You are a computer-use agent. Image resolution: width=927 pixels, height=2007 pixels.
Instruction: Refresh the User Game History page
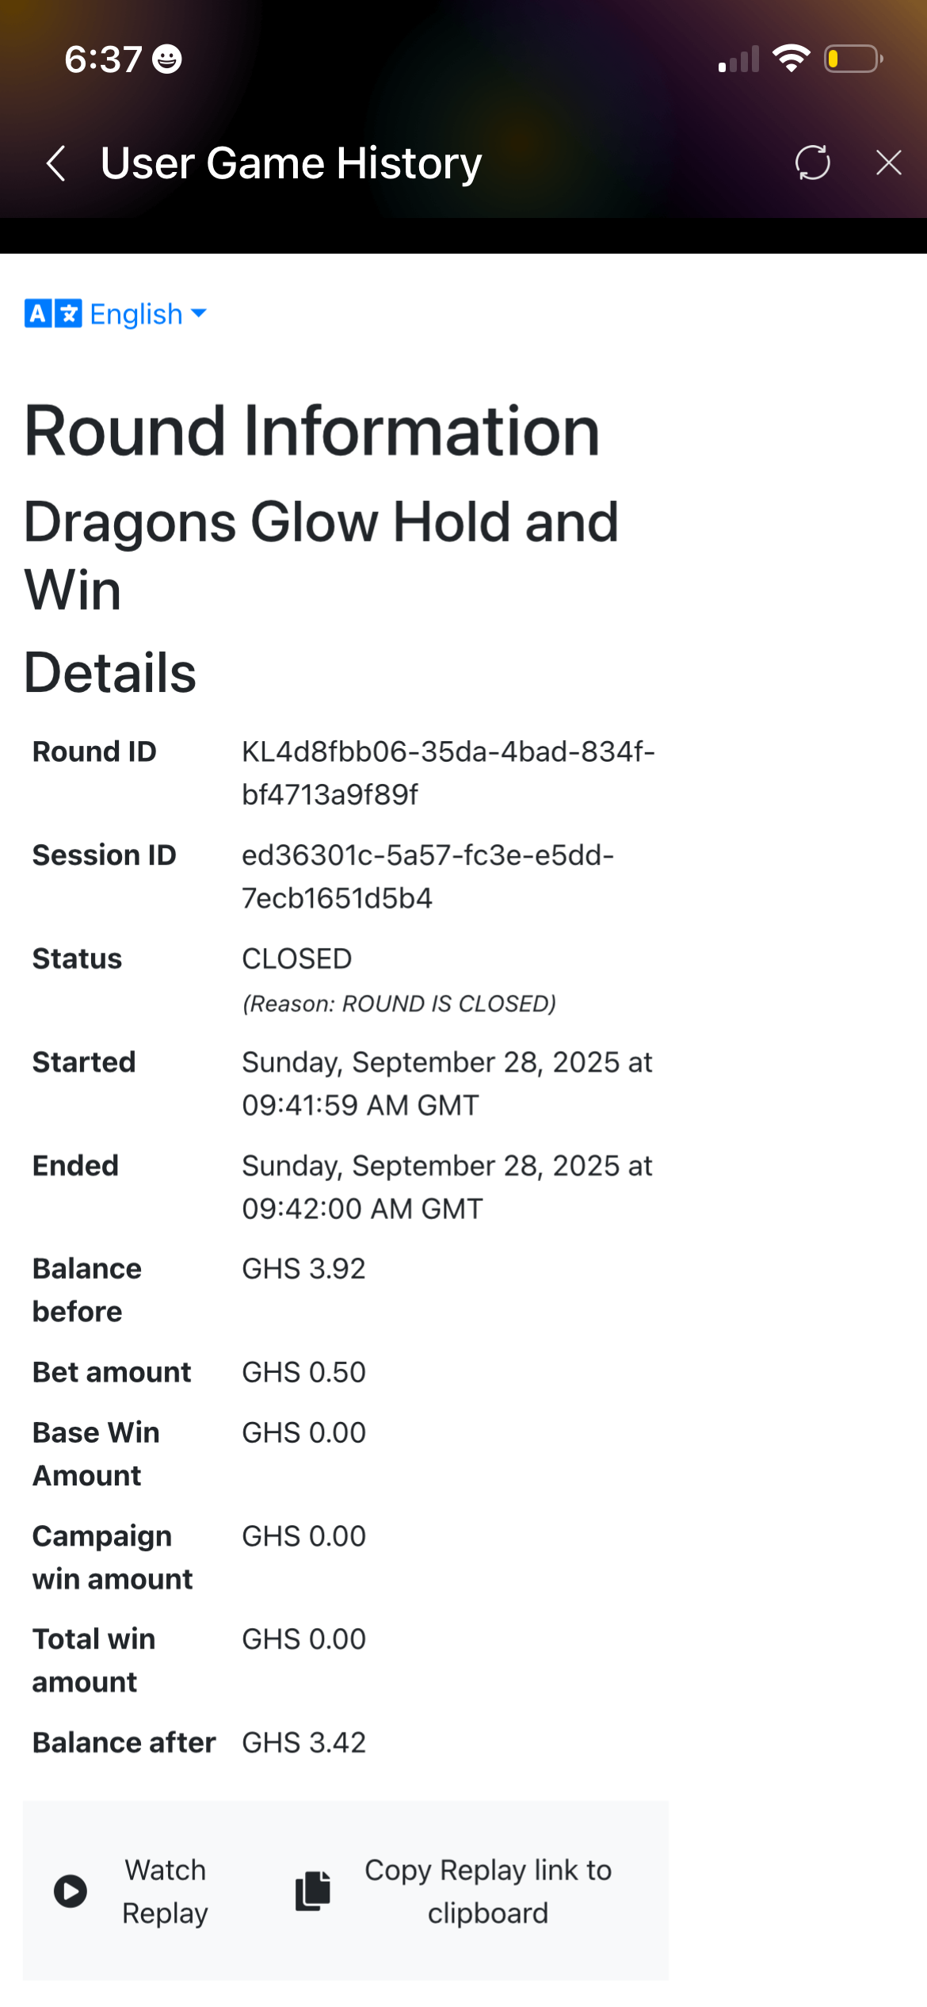[812, 162]
